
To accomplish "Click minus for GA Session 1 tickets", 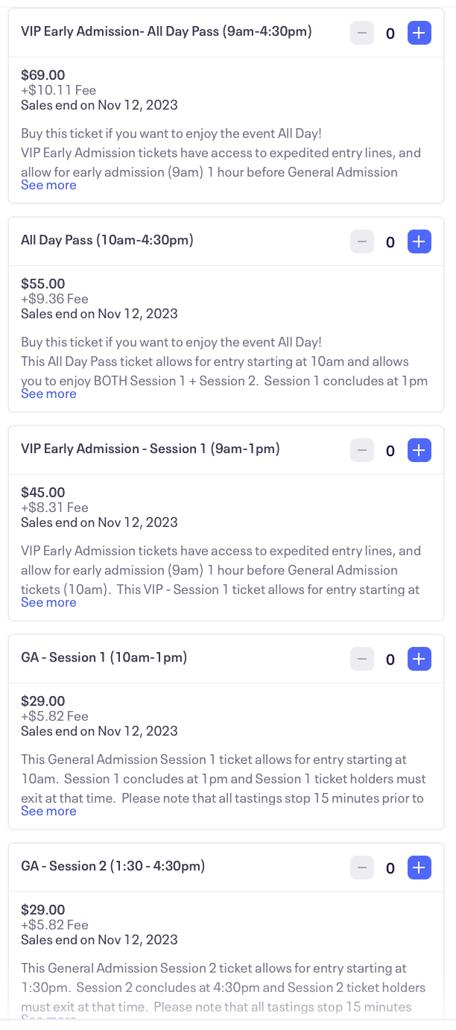I will (x=362, y=659).
